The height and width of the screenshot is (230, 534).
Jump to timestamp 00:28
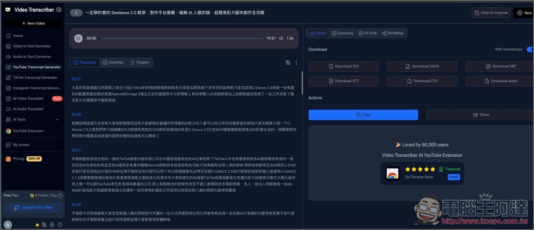[x=76, y=114]
